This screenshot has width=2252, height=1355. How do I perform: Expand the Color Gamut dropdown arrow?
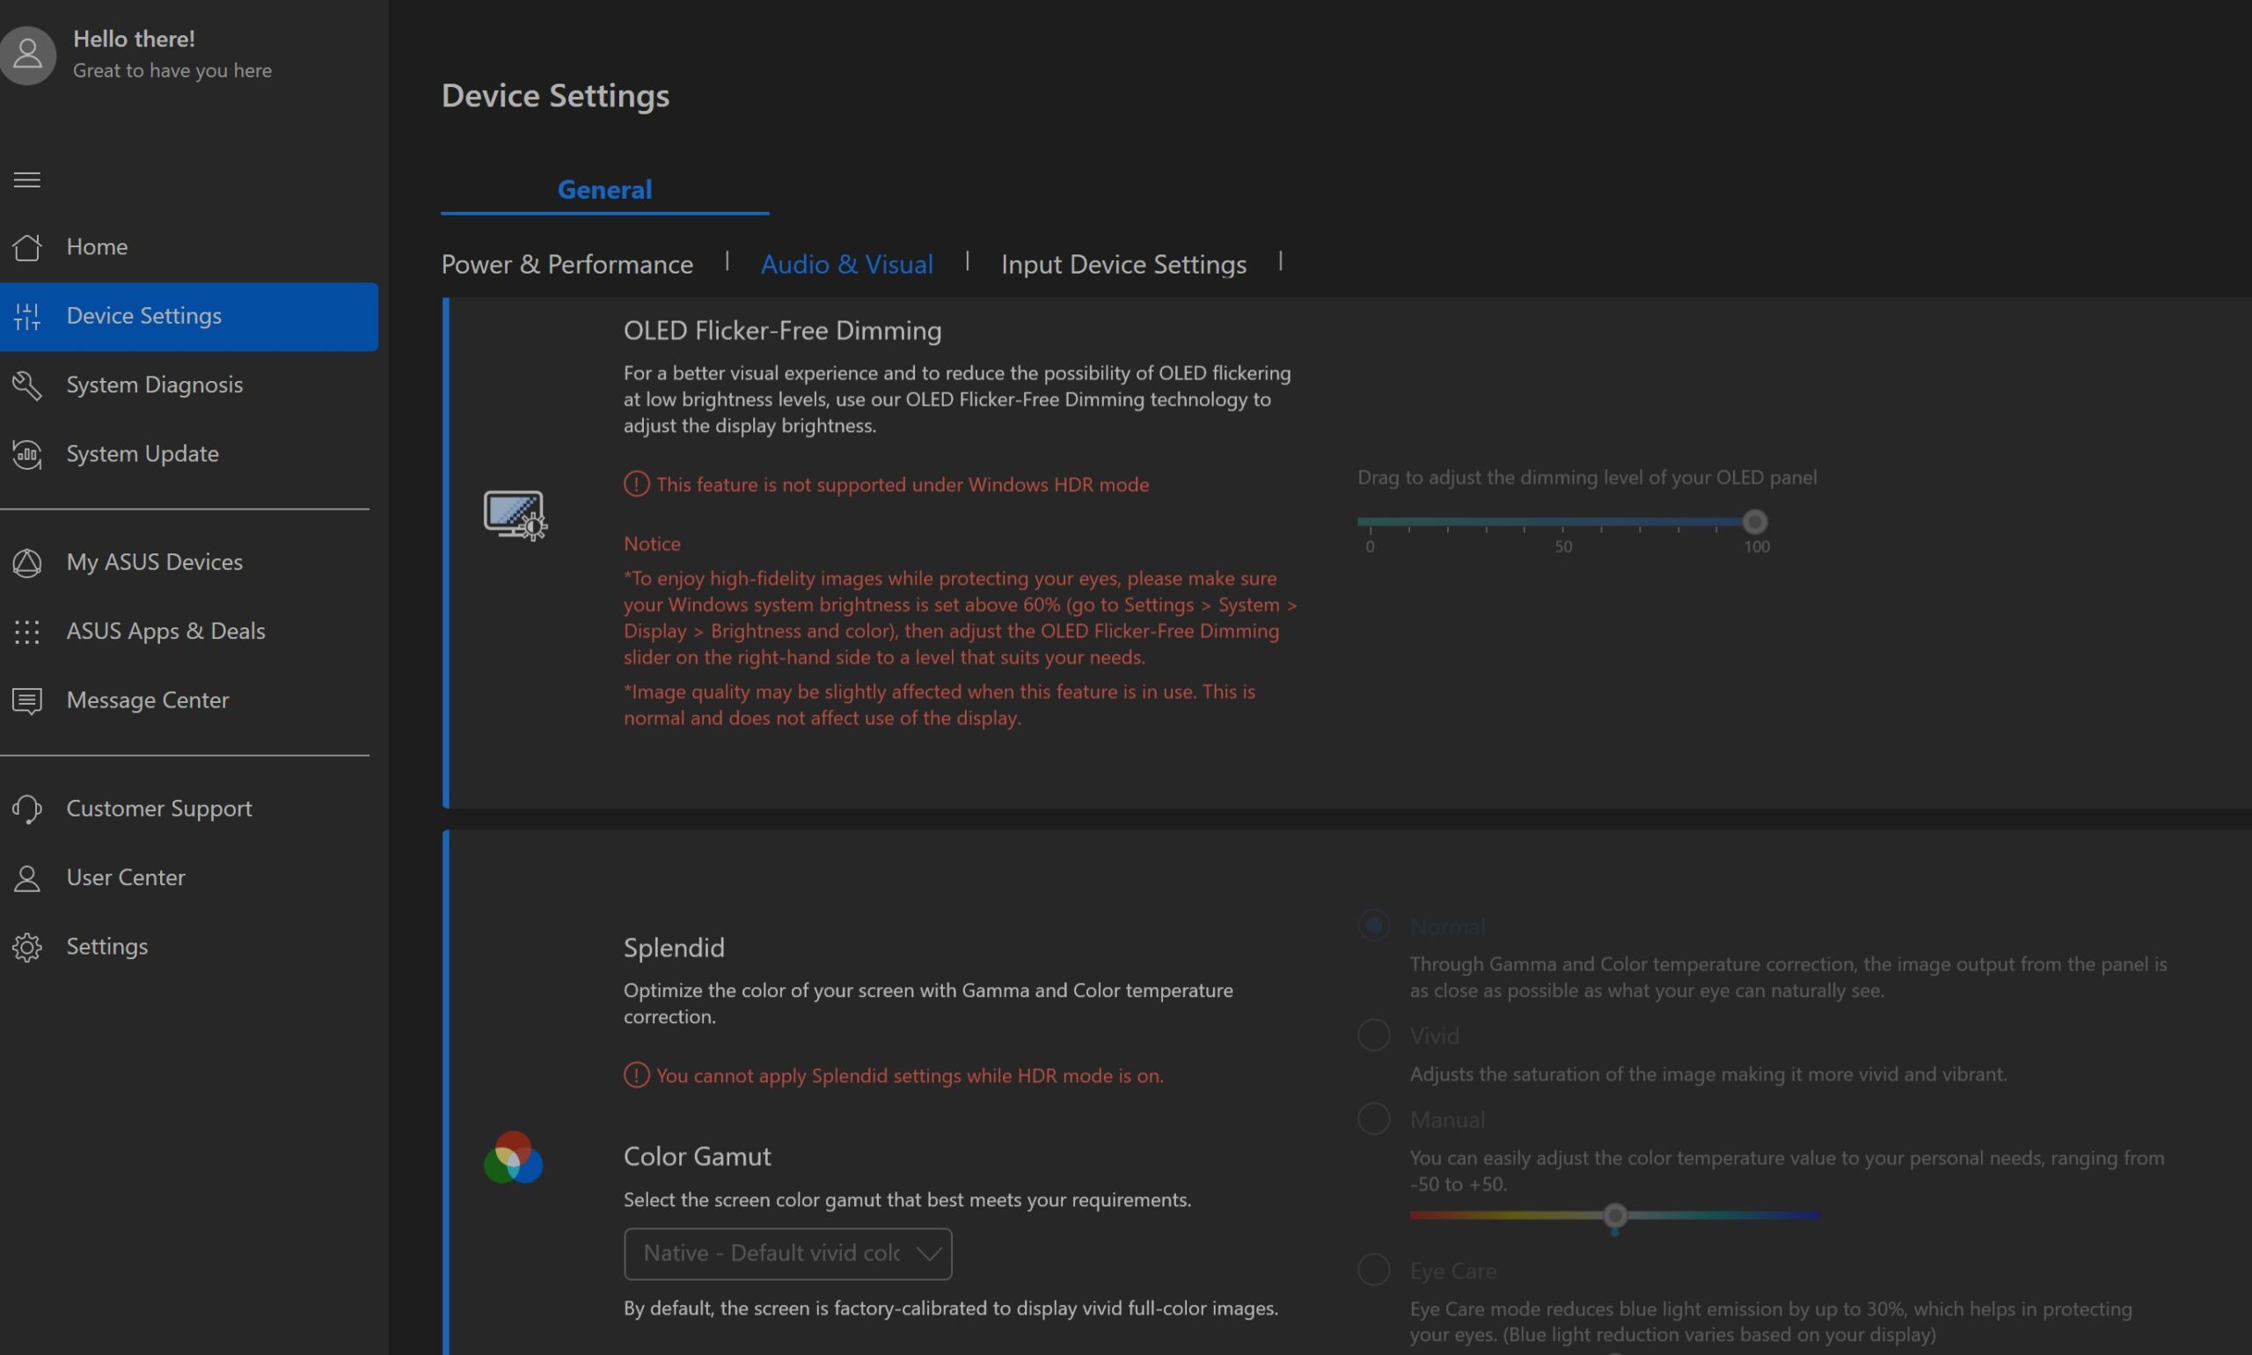[928, 1254]
